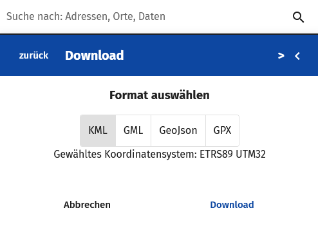Deselect the highlighted KML format option
Screen dimensions: 318x235
tap(98, 131)
